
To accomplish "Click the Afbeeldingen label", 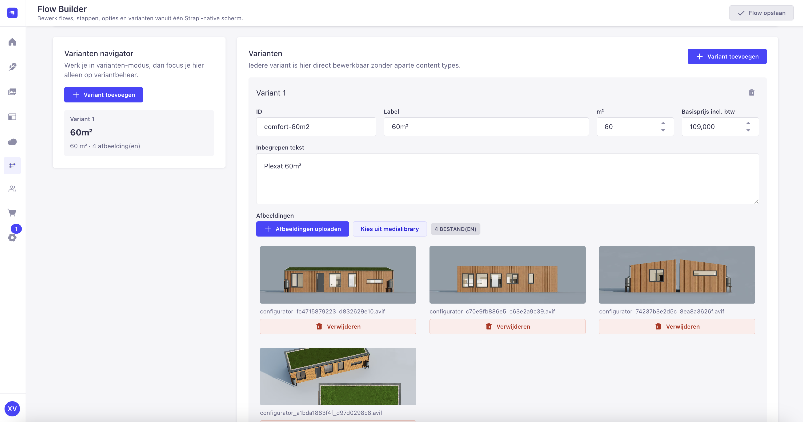I will click(x=275, y=215).
